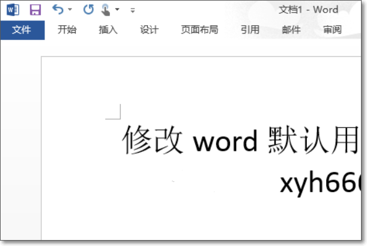The height and width of the screenshot is (246, 367).
Task: Open the 文件 tab
Action: tap(22, 30)
